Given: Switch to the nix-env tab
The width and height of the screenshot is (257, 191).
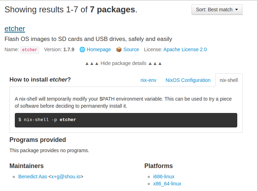Looking at the screenshot, I should (x=148, y=80).
